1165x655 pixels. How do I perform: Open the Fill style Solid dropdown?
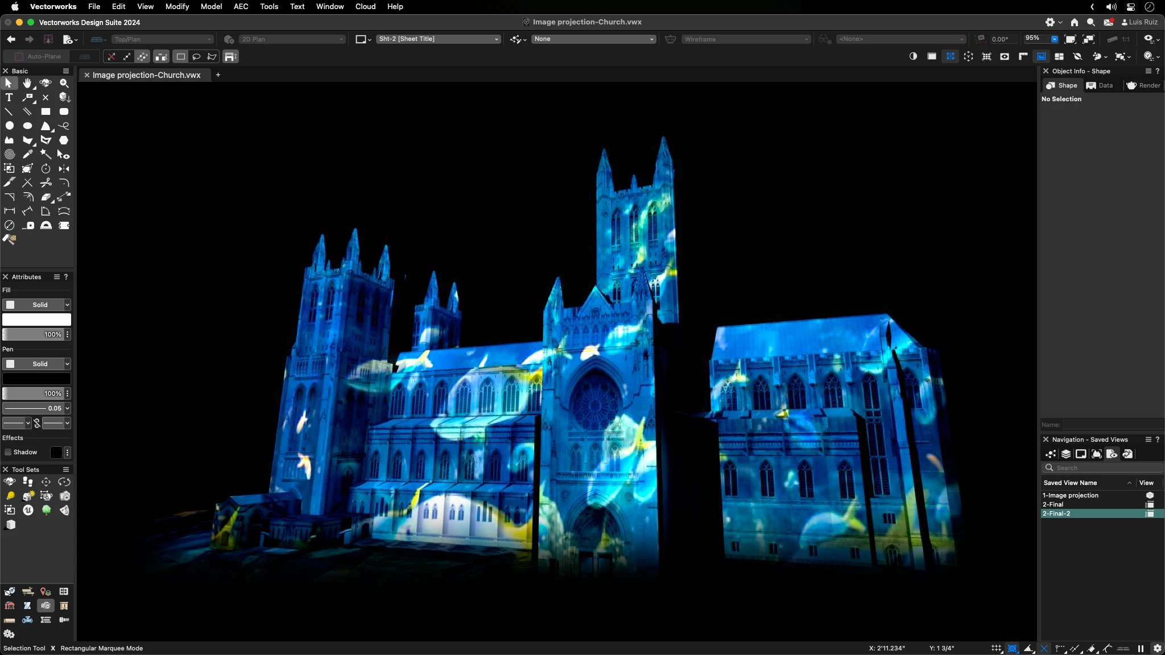point(36,305)
